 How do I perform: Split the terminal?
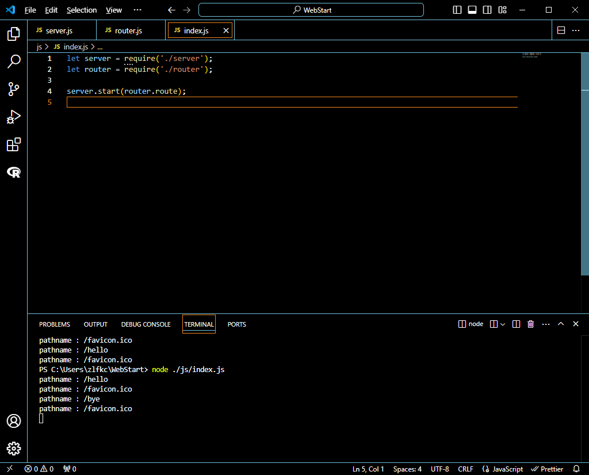[516, 324]
